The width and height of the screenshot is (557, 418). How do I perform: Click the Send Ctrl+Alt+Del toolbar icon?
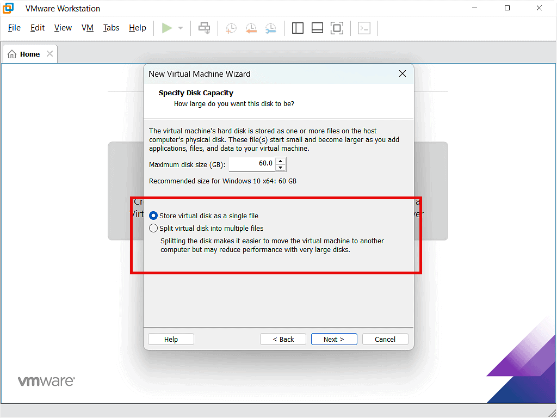point(205,28)
